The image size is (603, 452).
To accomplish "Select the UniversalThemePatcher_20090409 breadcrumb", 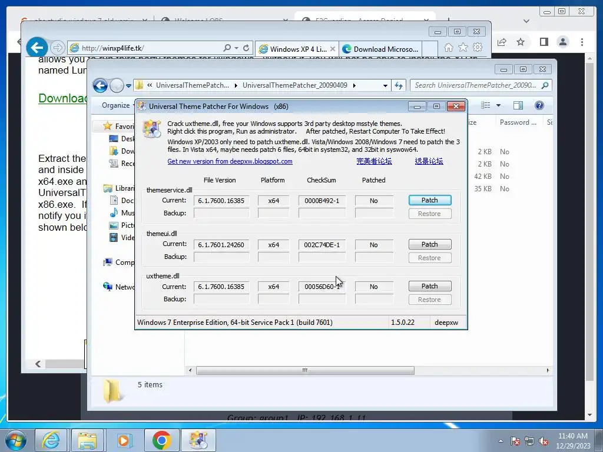I will 294,85.
